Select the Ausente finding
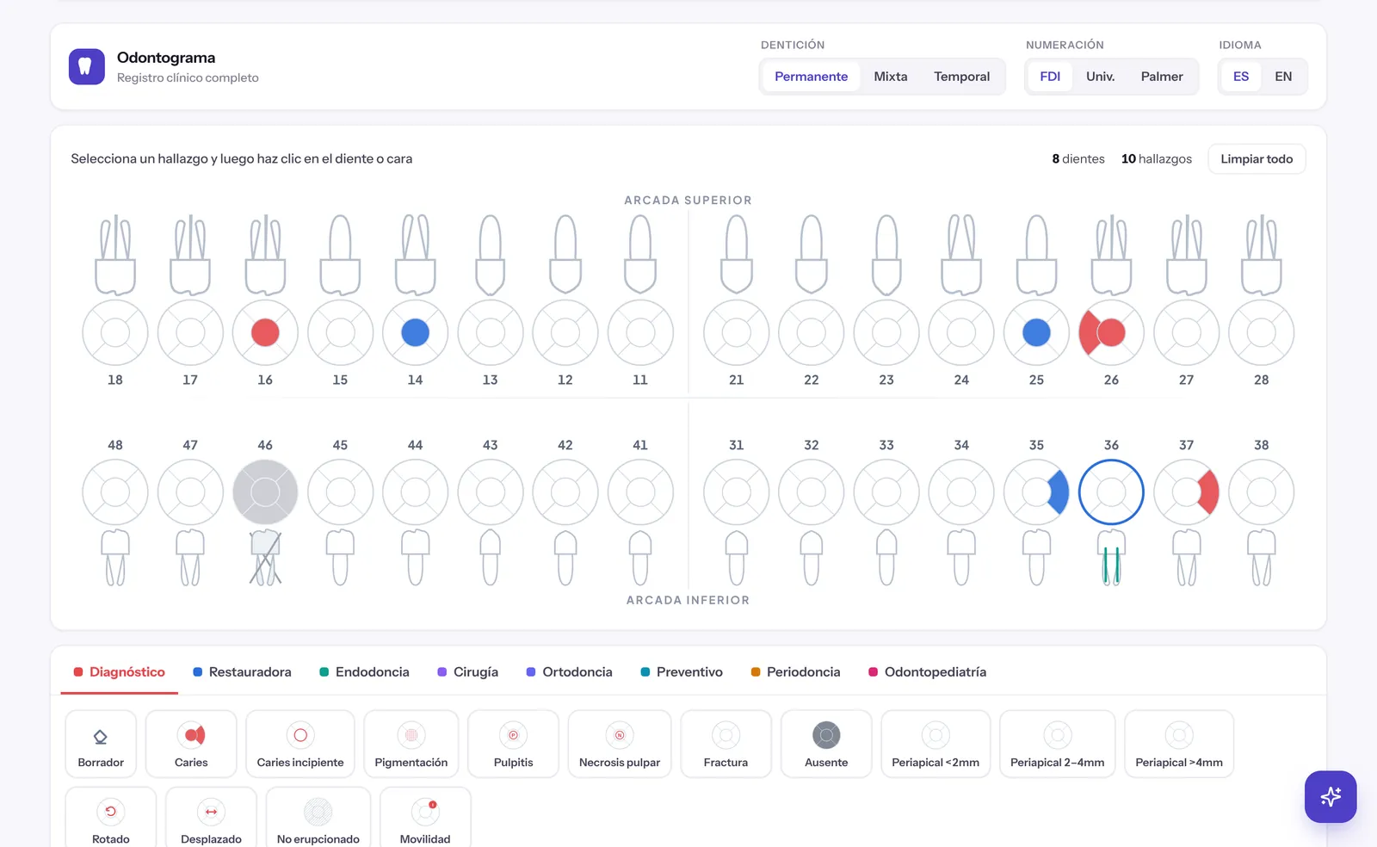This screenshot has height=847, width=1377. (x=826, y=744)
